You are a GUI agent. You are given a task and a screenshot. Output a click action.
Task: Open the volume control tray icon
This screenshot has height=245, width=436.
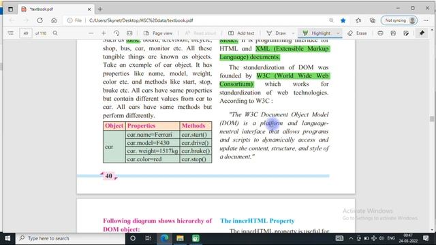[x=381, y=238]
